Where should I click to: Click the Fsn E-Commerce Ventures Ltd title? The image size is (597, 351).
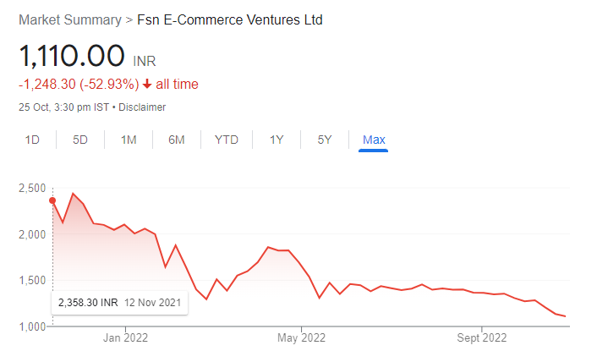(x=230, y=19)
